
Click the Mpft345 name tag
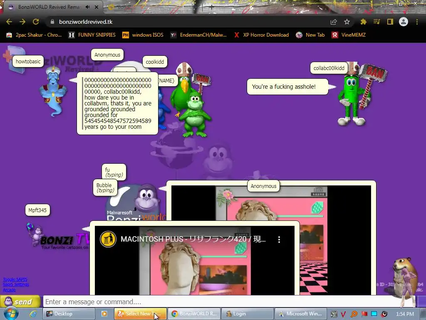[x=37, y=210]
